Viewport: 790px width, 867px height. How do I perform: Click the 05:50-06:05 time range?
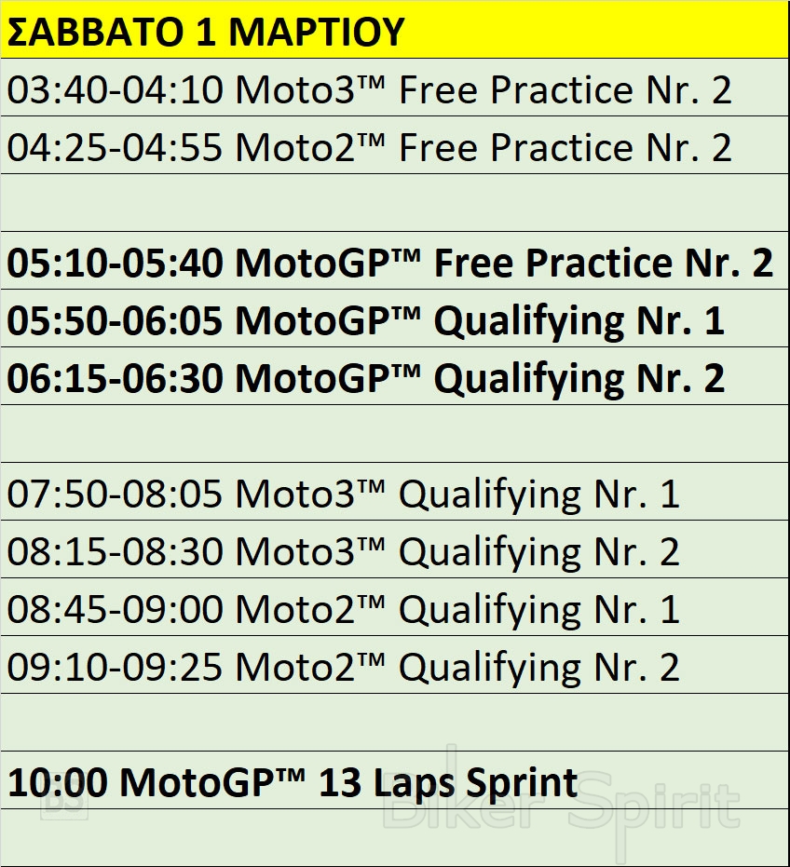click(x=115, y=321)
